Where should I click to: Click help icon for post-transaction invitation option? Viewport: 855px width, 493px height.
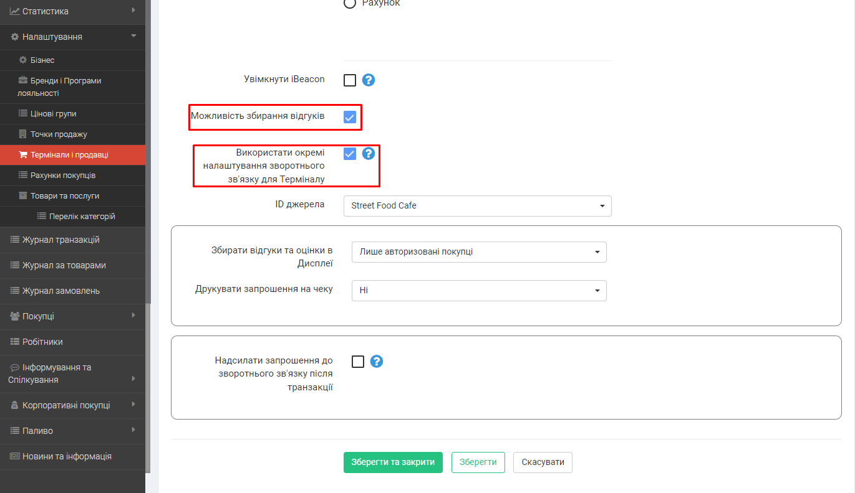click(x=377, y=362)
